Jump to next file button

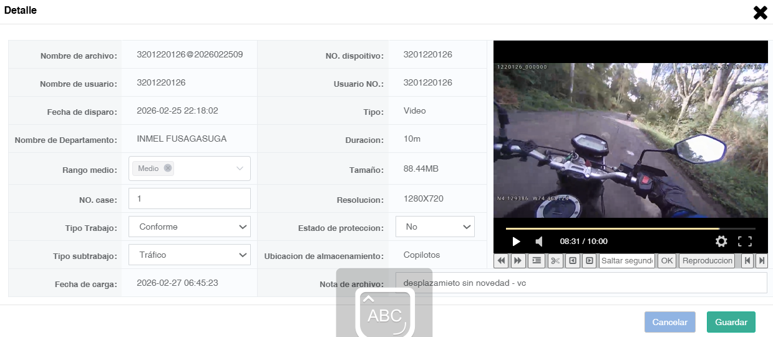(x=761, y=261)
